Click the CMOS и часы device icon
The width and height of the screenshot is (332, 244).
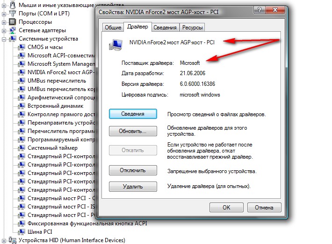click(21, 47)
